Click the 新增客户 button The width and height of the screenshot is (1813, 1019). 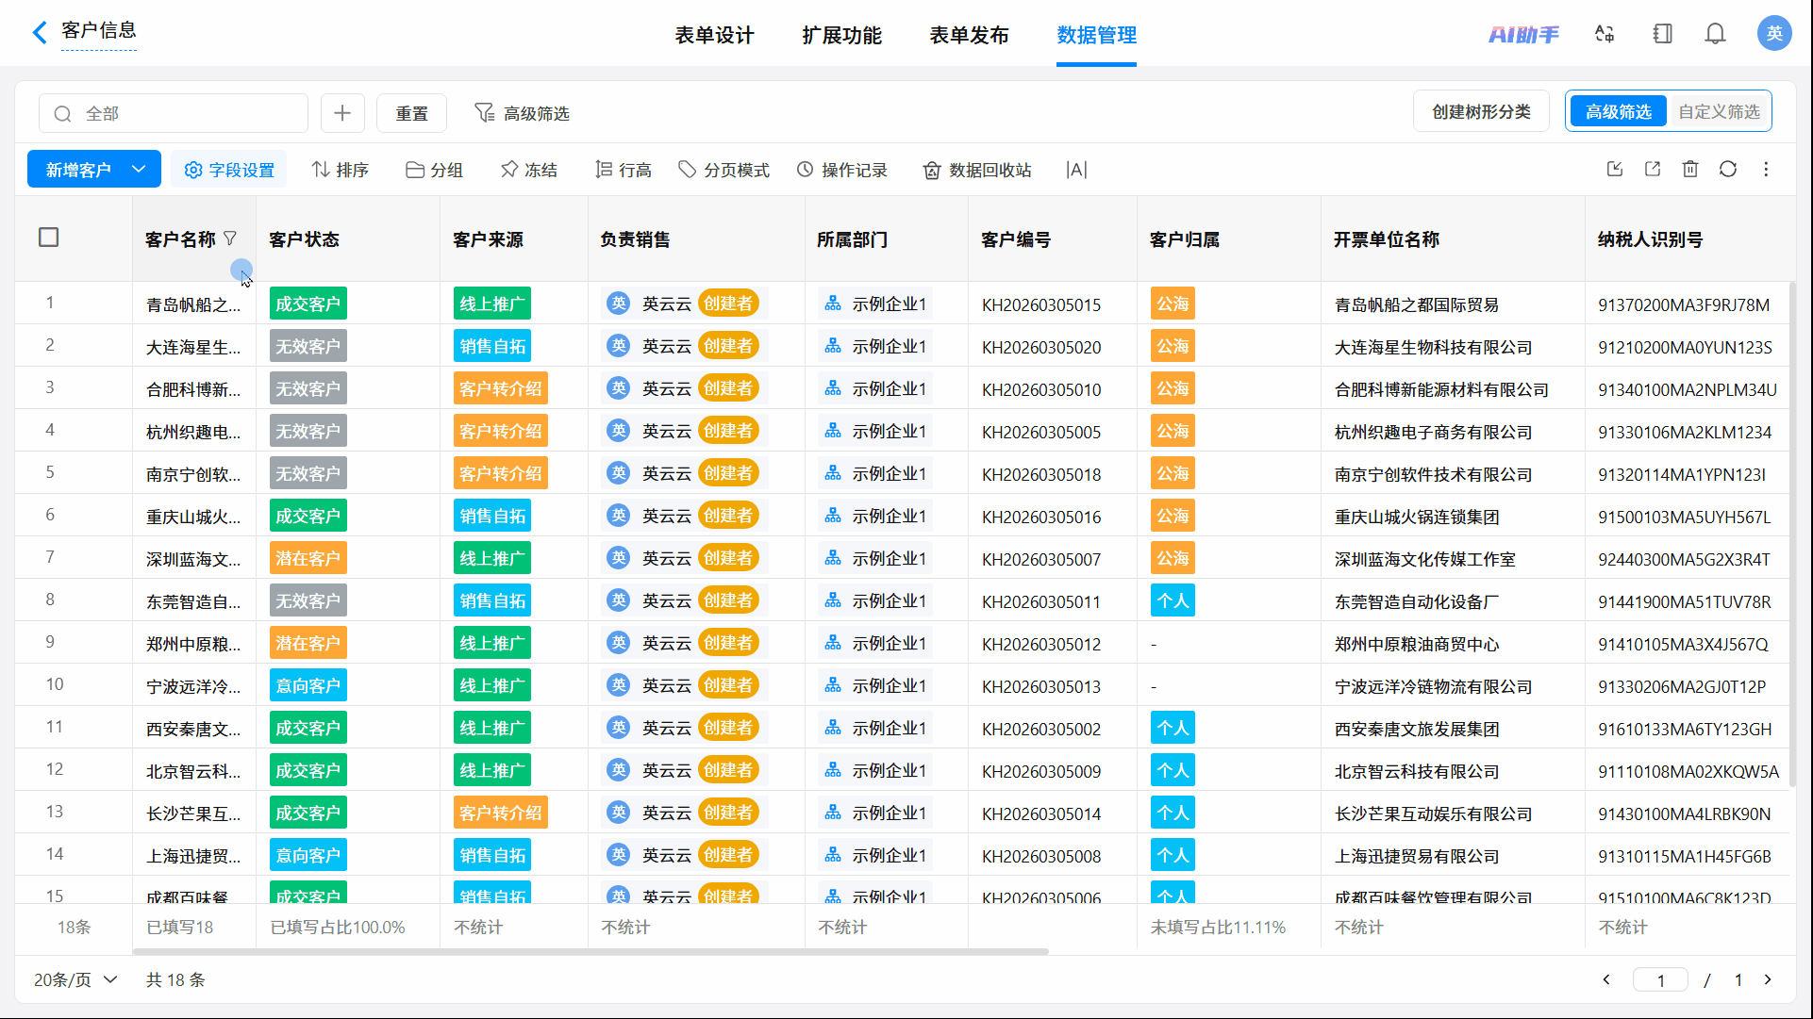click(x=78, y=169)
